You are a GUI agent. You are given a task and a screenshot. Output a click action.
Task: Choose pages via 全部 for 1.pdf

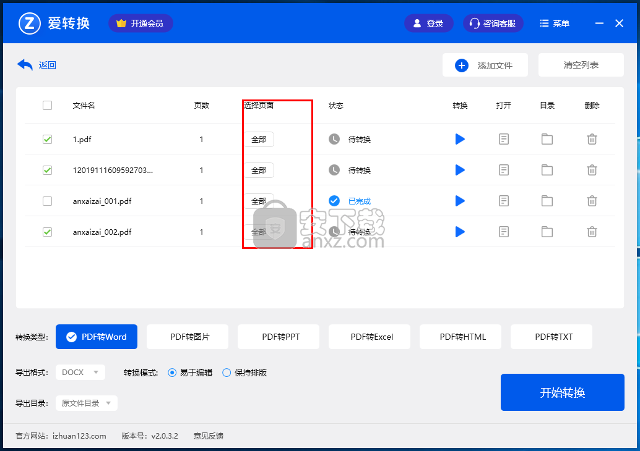(259, 140)
